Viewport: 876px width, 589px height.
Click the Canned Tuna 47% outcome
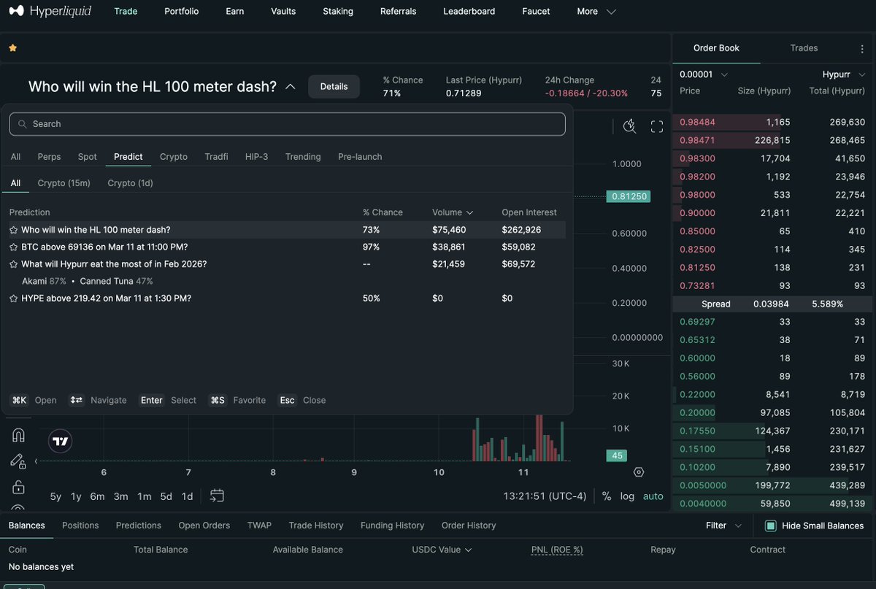click(x=116, y=281)
